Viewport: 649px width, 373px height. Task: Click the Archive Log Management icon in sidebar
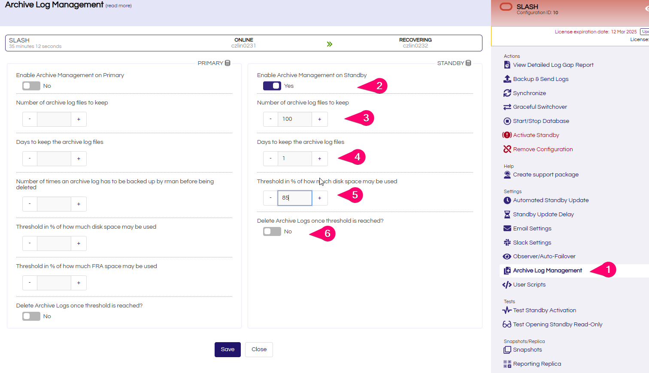coord(507,271)
